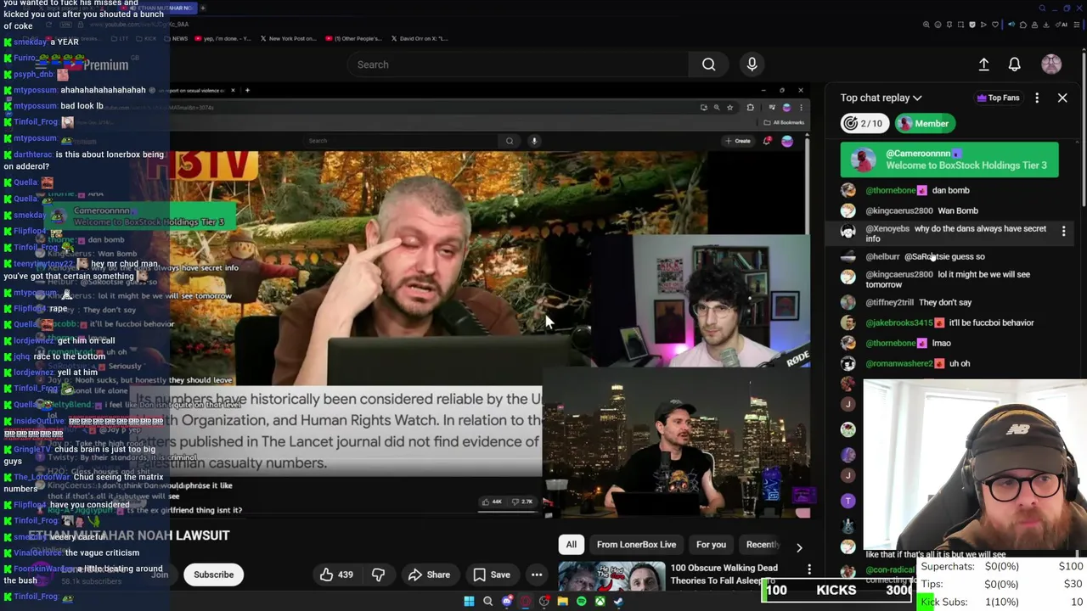Click the emoji face icon in browser toolbar
The image size is (1087, 611).
click(938, 25)
